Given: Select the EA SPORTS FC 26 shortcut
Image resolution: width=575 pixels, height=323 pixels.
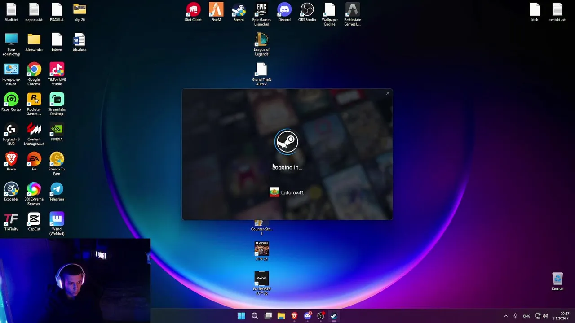Looking at the screenshot, I should coord(261,283).
